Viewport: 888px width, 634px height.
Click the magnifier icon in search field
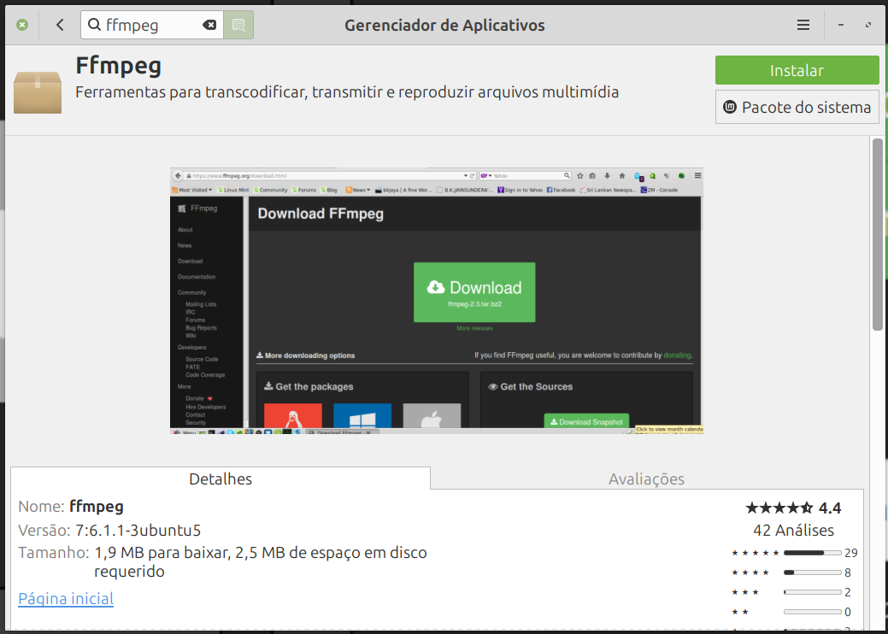coord(95,25)
